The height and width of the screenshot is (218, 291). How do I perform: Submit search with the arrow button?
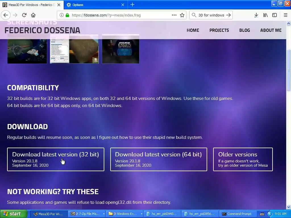pyautogui.click(x=229, y=15)
